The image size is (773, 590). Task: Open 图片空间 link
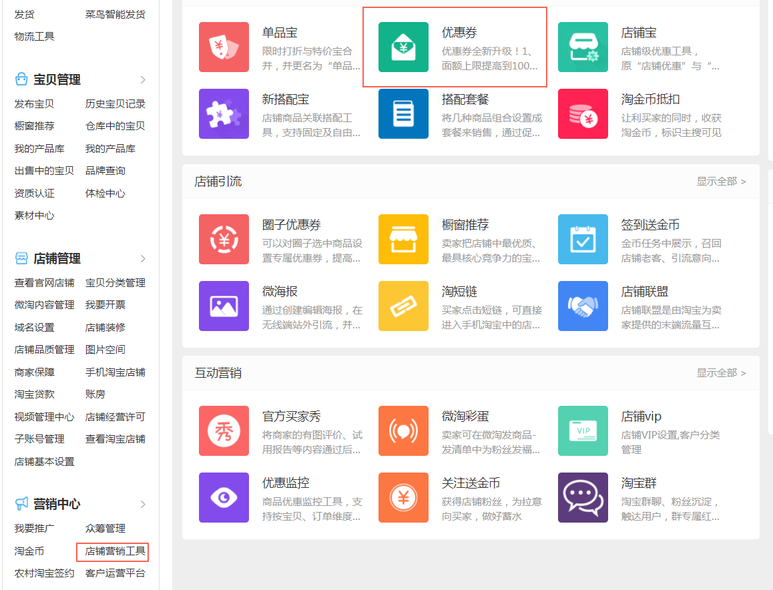pos(105,350)
